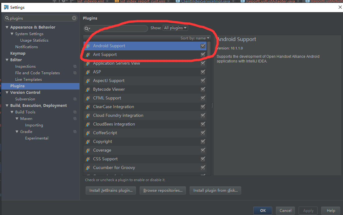
Task: Click the Browse repositories button
Action: pyautogui.click(x=163, y=190)
